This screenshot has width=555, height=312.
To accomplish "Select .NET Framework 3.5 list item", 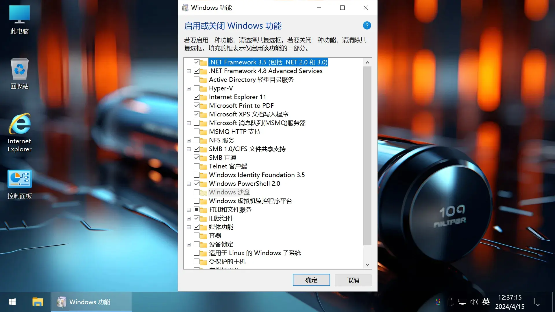I will point(268,62).
